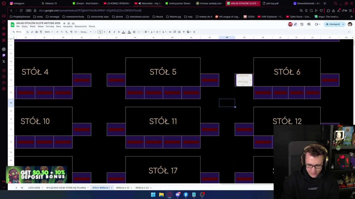Open dropdown of cell Sylwester Wardęga
The image size is (355, 199).
pyautogui.click(x=250, y=80)
